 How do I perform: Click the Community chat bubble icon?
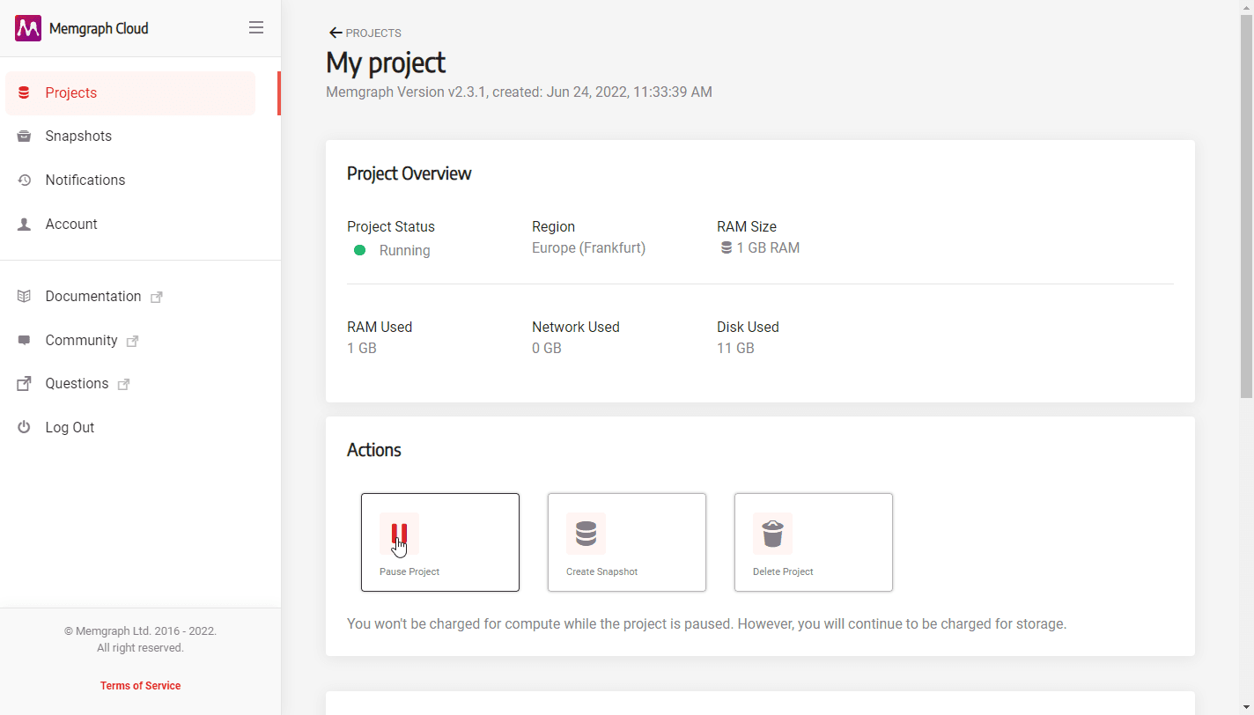point(25,341)
